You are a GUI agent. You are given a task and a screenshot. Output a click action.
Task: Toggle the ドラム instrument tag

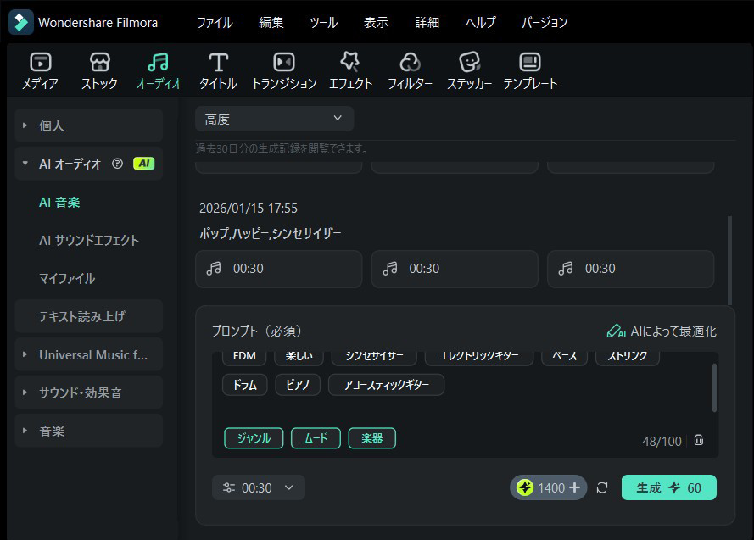coord(244,385)
